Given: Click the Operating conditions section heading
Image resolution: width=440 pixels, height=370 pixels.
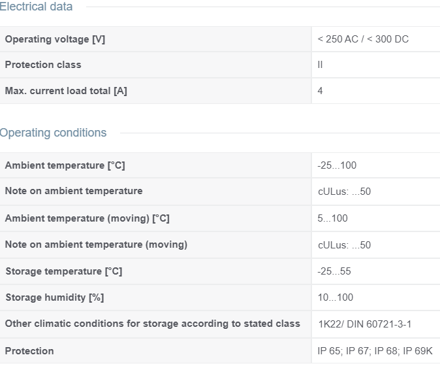Looking at the screenshot, I should [53, 133].
